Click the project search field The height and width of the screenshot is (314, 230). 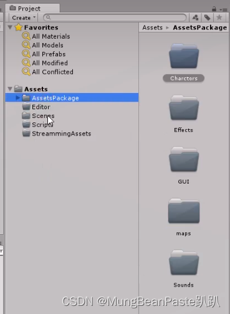pyautogui.click(x=115, y=17)
